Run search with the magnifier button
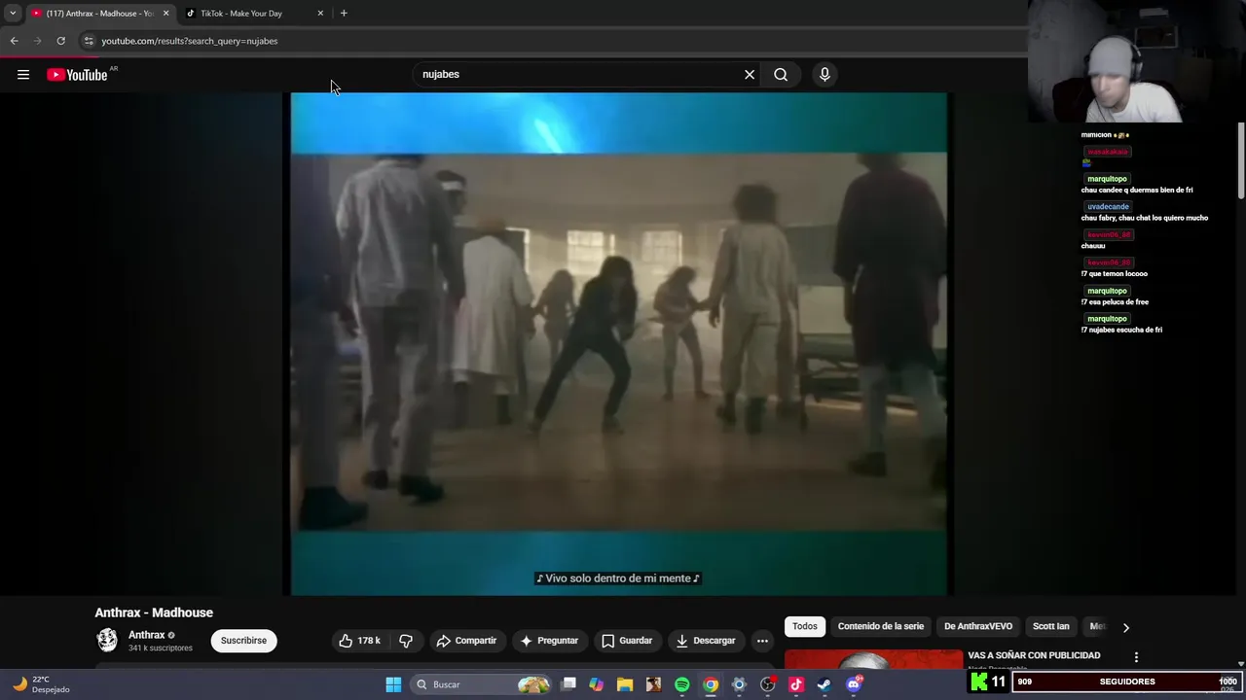 point(781,75)
